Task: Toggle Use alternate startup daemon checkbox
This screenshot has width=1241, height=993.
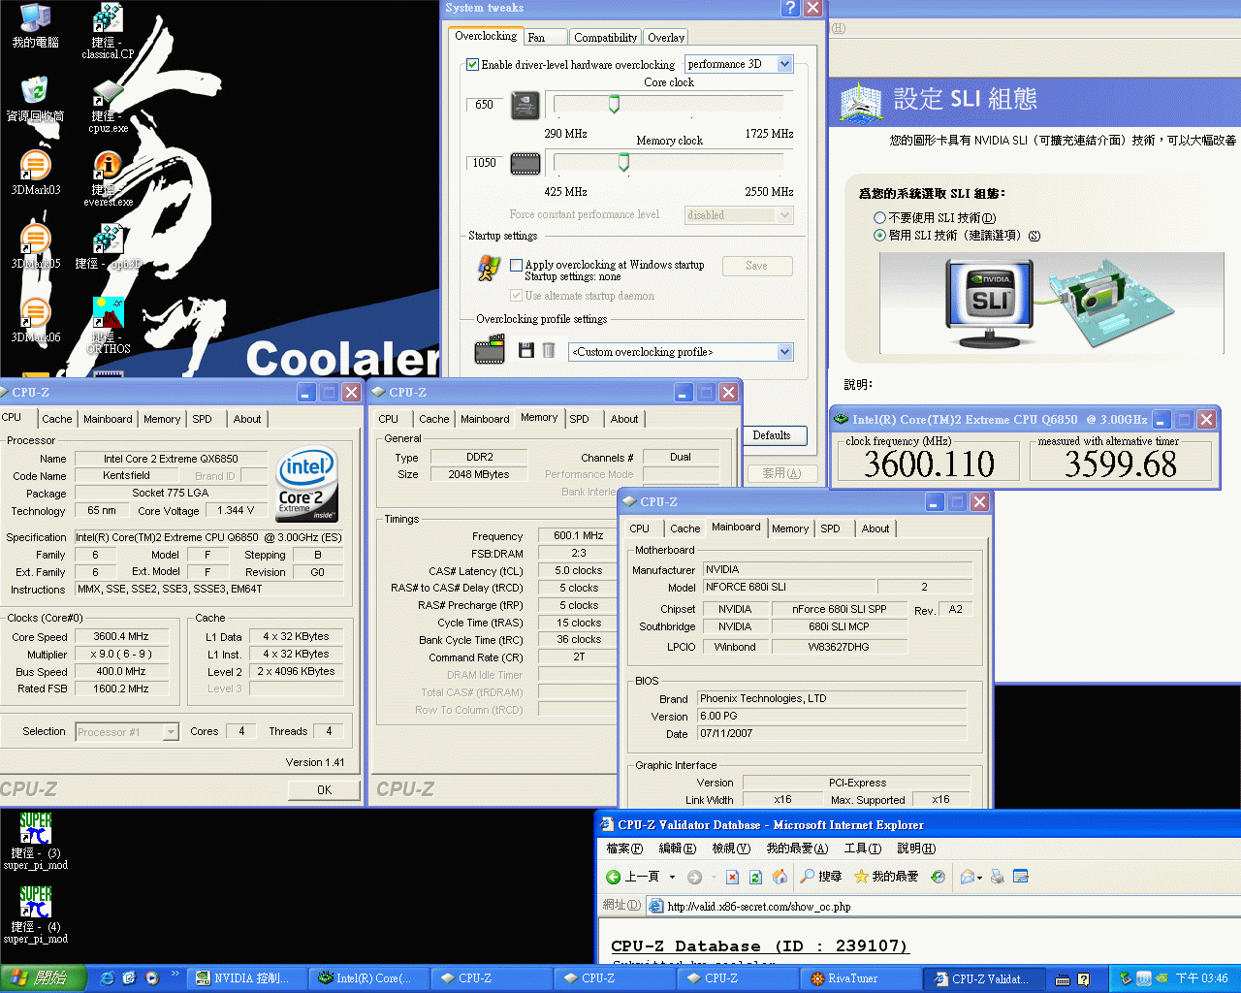Action: pyautogui.click(x=517, y=296)
